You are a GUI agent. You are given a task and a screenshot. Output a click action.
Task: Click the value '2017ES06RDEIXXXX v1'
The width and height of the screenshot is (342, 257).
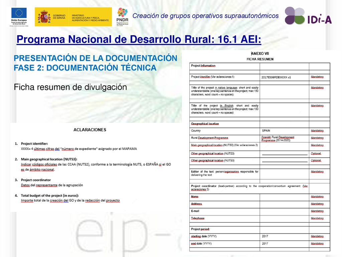(276, 77)
